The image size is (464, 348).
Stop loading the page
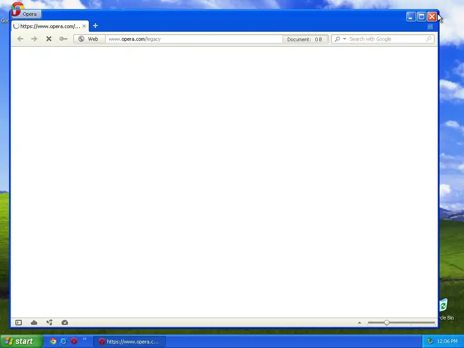click(49, 39)
